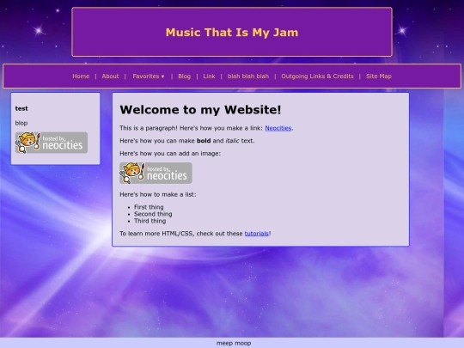
Task: Click the First thing list item
Action: pos(149,207)
